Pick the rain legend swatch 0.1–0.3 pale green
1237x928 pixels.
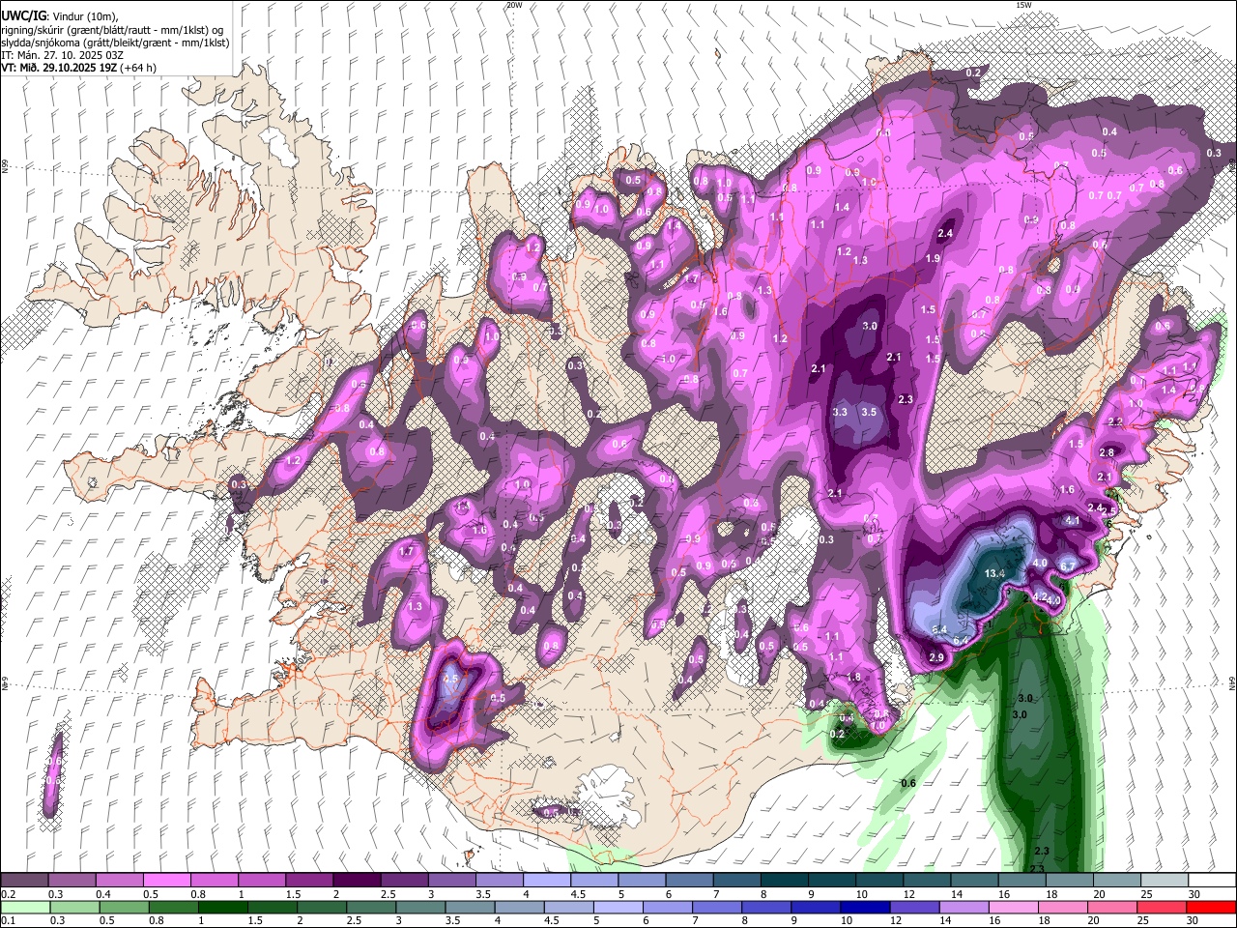24,907
